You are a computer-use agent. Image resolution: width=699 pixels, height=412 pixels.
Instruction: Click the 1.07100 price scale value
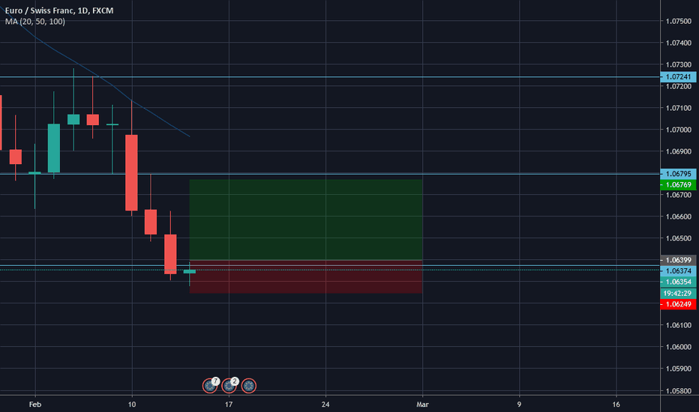pos(679,108)
